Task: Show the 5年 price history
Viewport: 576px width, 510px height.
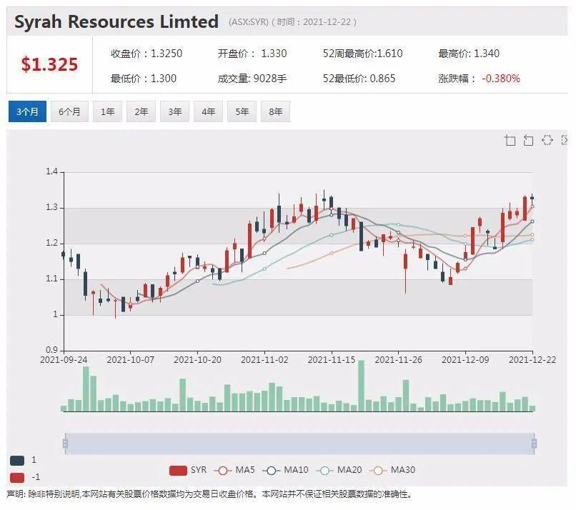Action: (x=242, y=111)
